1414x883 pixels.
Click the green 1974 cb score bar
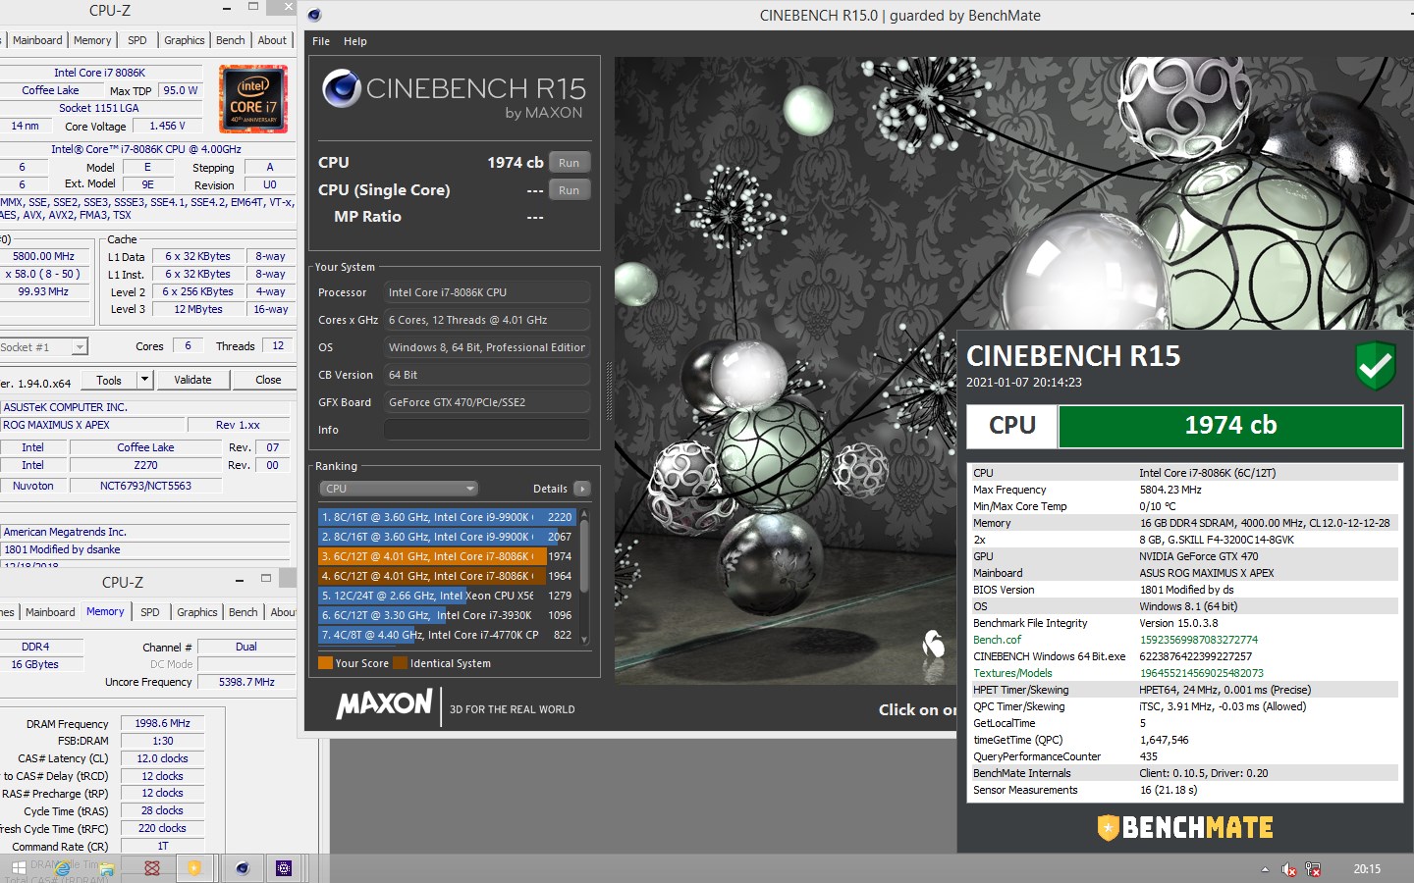pyautogui.click(x=1230, y=426)
